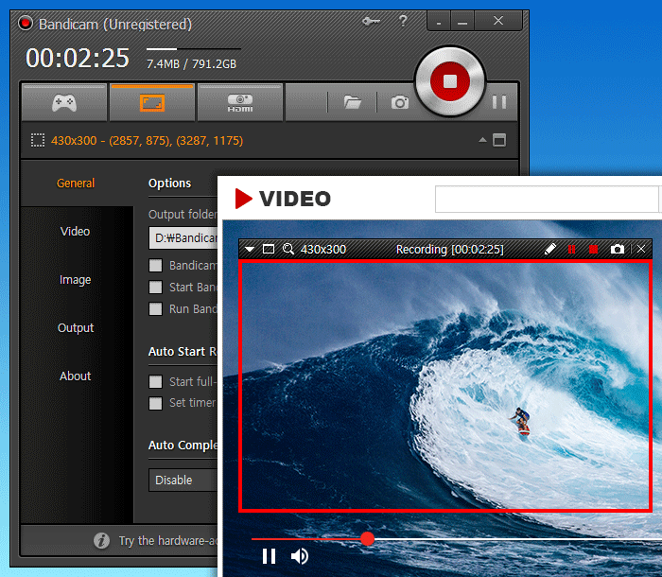This screenshot has height=577, width=662.
Task: Take screenshot from overlay camera icon
Action: click(618, 249)
